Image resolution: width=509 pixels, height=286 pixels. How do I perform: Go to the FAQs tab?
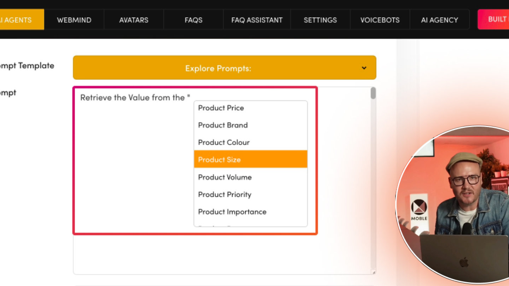[193, 20]
